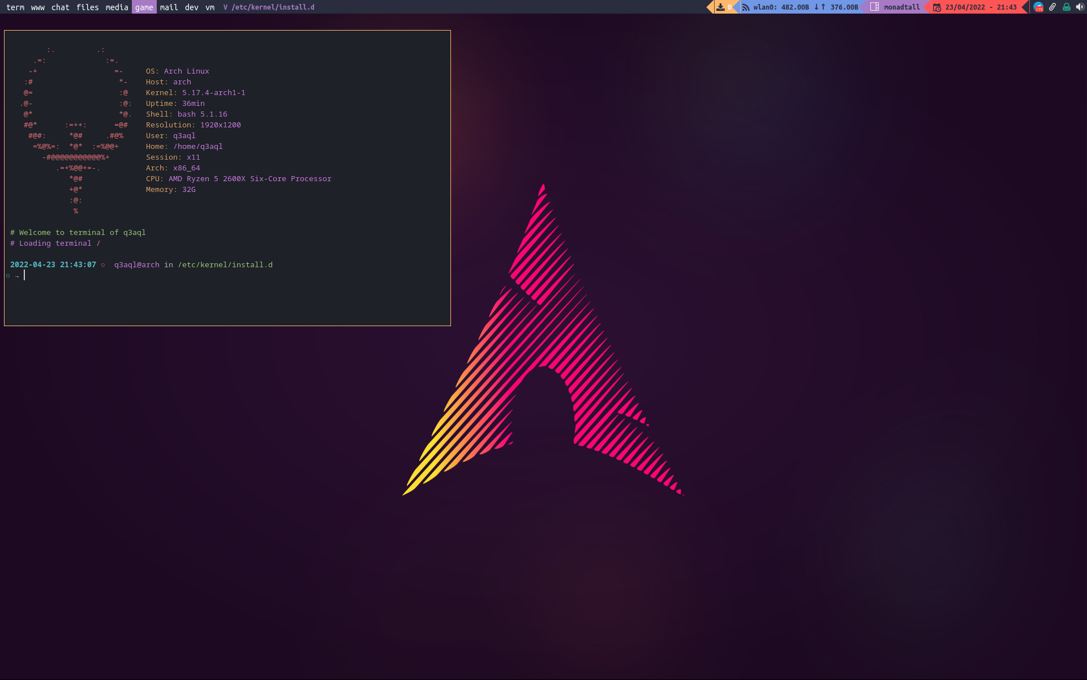Click the upload speed 376.00B
Viewport: 1087px width, 680px height.
coord(844,7)
